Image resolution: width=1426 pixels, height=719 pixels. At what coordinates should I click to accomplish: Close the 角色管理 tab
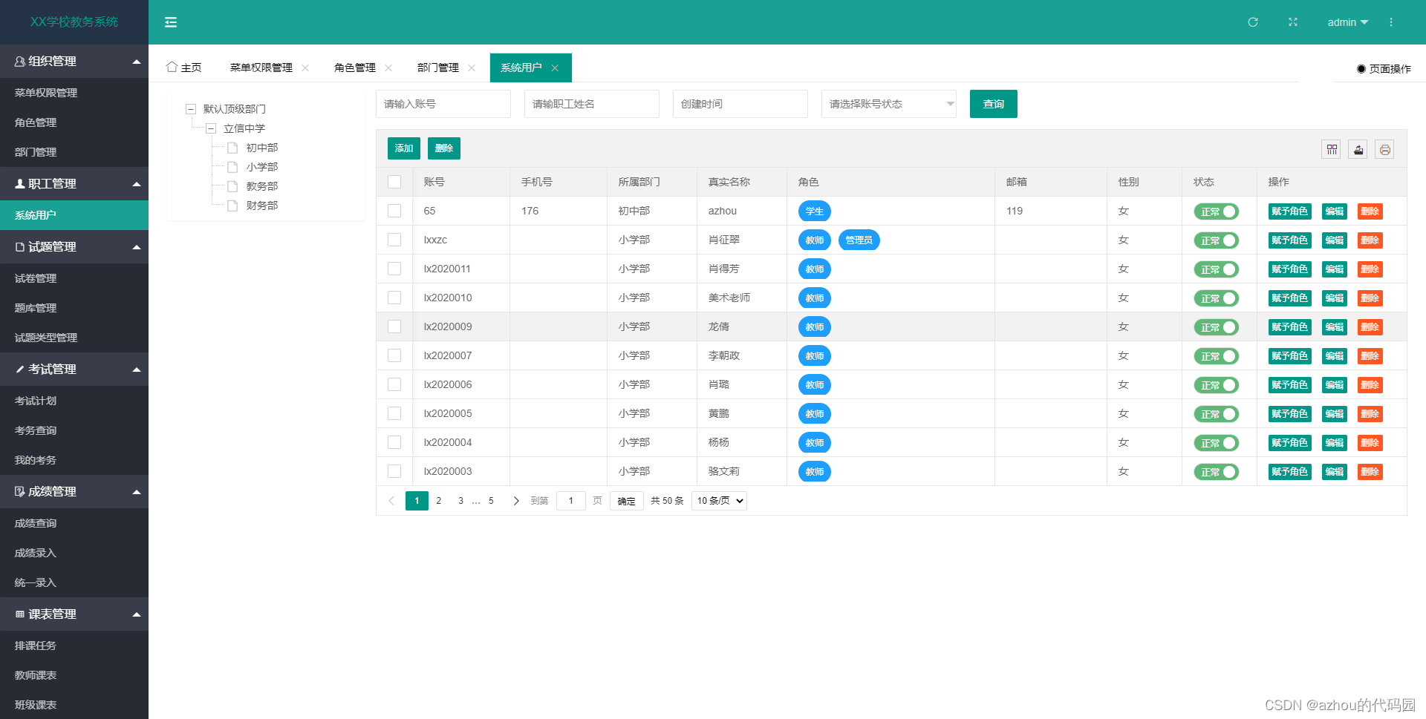[x=388, y=68]
